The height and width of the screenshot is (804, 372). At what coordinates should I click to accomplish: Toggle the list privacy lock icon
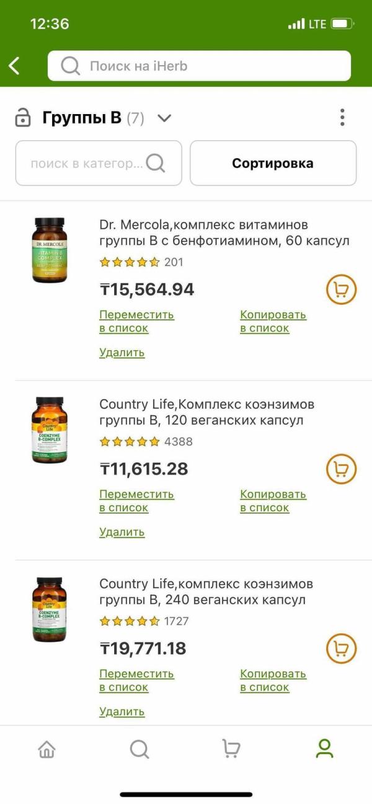click(23, 118)
